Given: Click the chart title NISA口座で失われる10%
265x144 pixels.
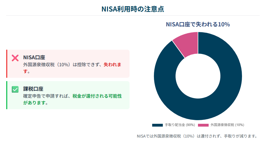Looking at the screenshot, I should pos(198,24).
